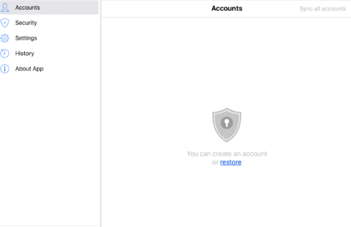Open the History label in sidebar

[25, 54]
